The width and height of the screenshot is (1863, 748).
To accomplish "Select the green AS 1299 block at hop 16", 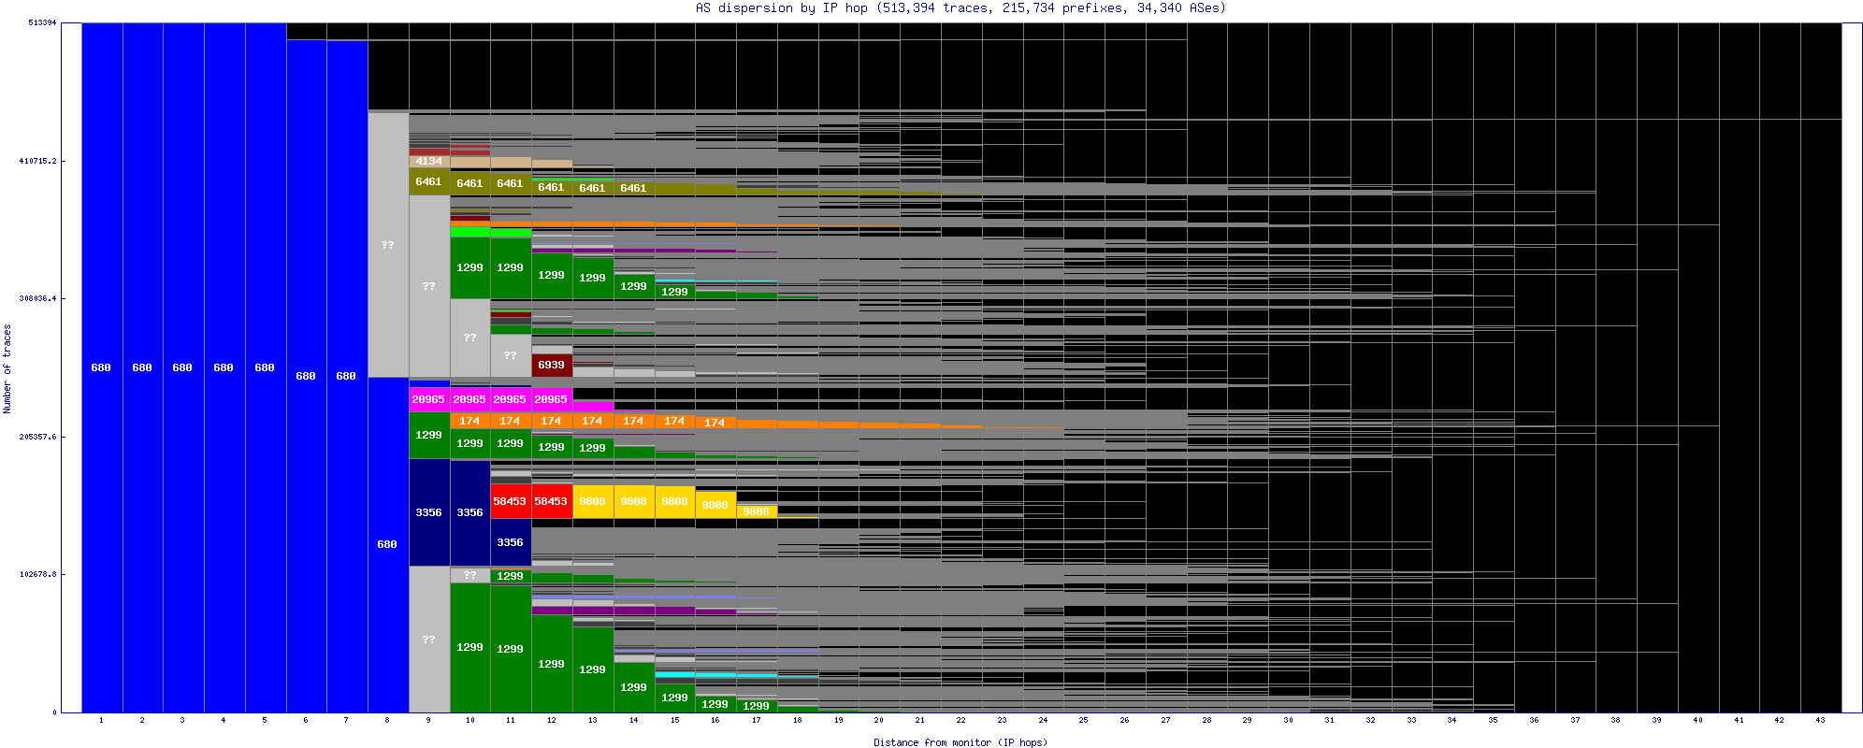I will click(x=715, y=704).
